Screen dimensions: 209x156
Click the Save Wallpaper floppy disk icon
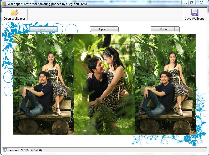(x=195, y=12)
